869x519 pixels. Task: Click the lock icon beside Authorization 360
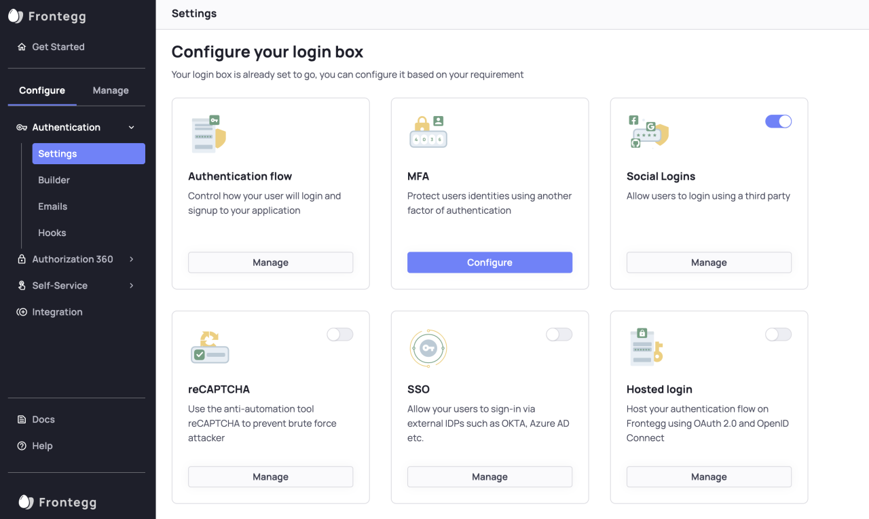[22, 259]
